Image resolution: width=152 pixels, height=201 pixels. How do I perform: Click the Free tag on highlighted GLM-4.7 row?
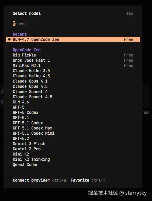coord(129,39)
